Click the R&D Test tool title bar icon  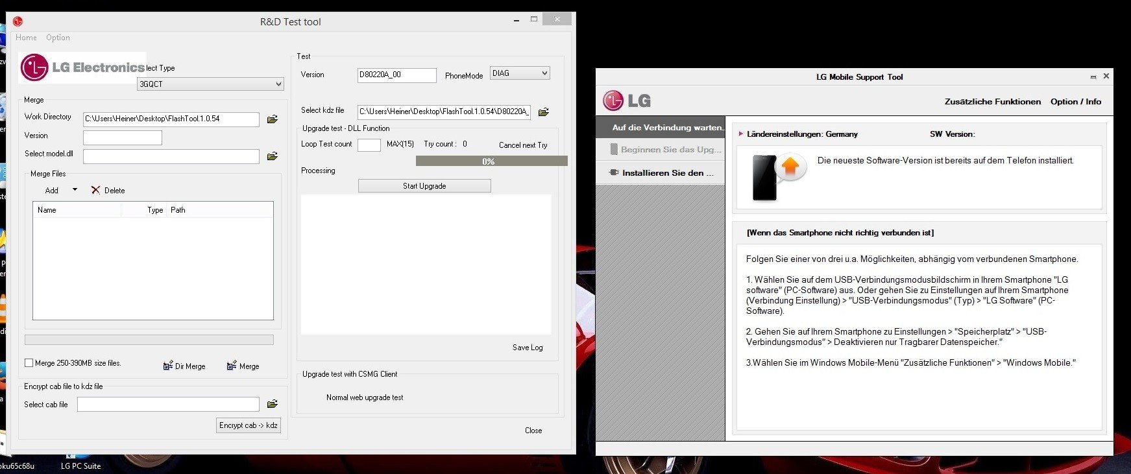[18, 21]
